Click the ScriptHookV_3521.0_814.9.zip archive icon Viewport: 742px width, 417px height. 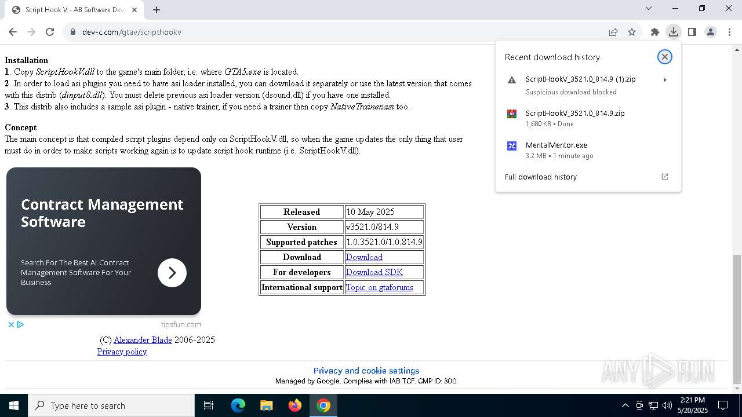(512, 114)
